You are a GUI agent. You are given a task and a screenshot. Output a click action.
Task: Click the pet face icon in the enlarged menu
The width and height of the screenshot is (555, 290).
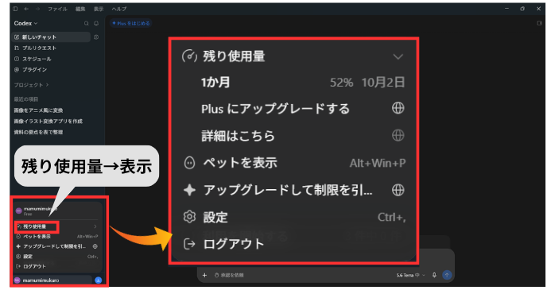pos(190,163)
